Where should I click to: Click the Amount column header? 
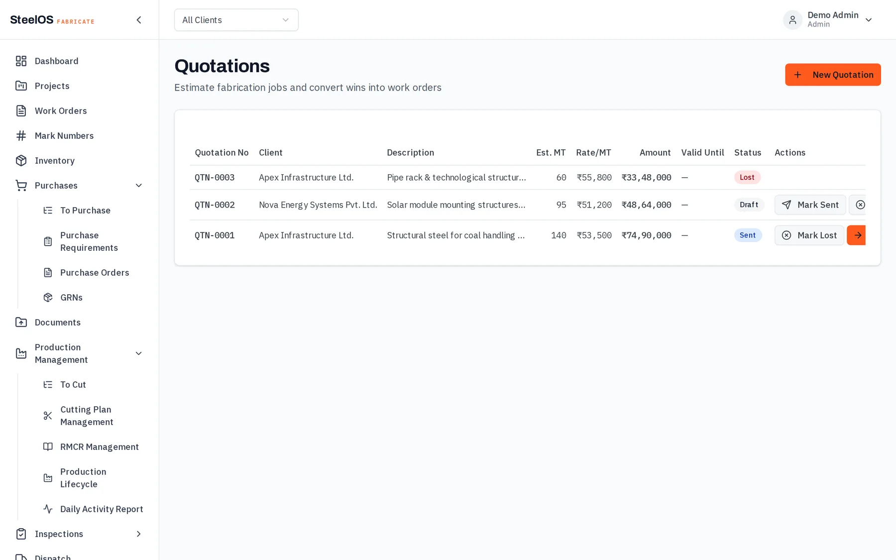coord(655,152)
